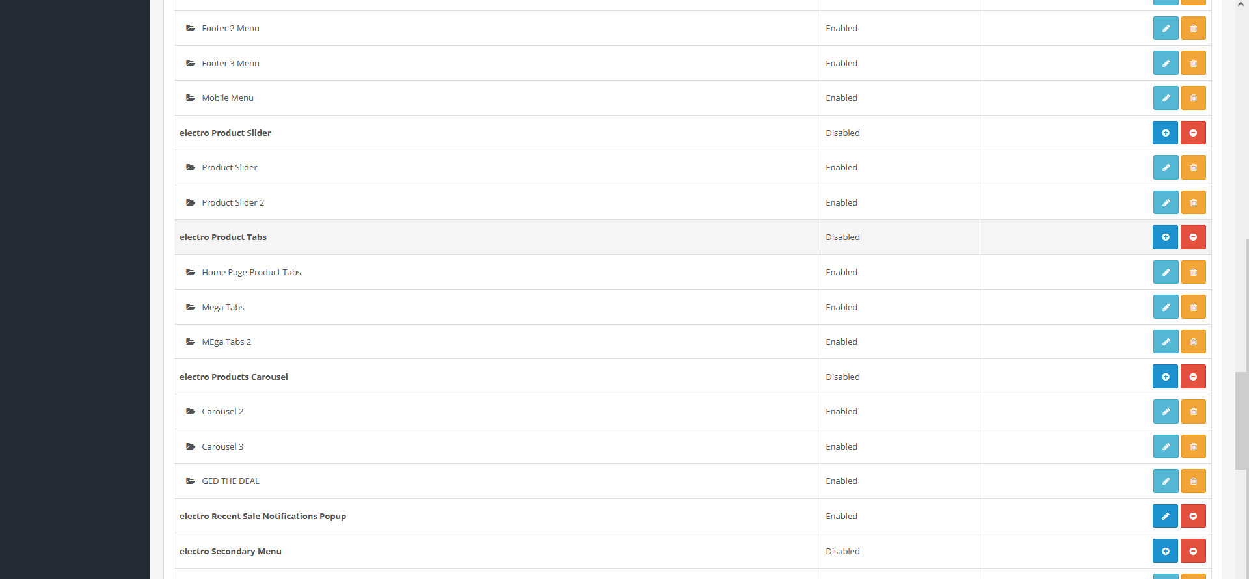Edit the Footer 2 Menu module
Image resolution: width=1249 pixels, height=579 pixels.
pos(1165,28)
